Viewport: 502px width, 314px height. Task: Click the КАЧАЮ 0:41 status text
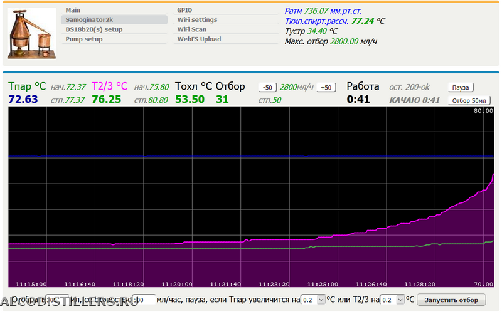pos(414,100)
